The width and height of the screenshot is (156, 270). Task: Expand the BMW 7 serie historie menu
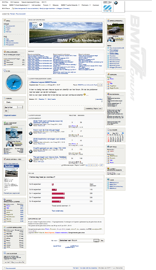[x=70, y=5]
